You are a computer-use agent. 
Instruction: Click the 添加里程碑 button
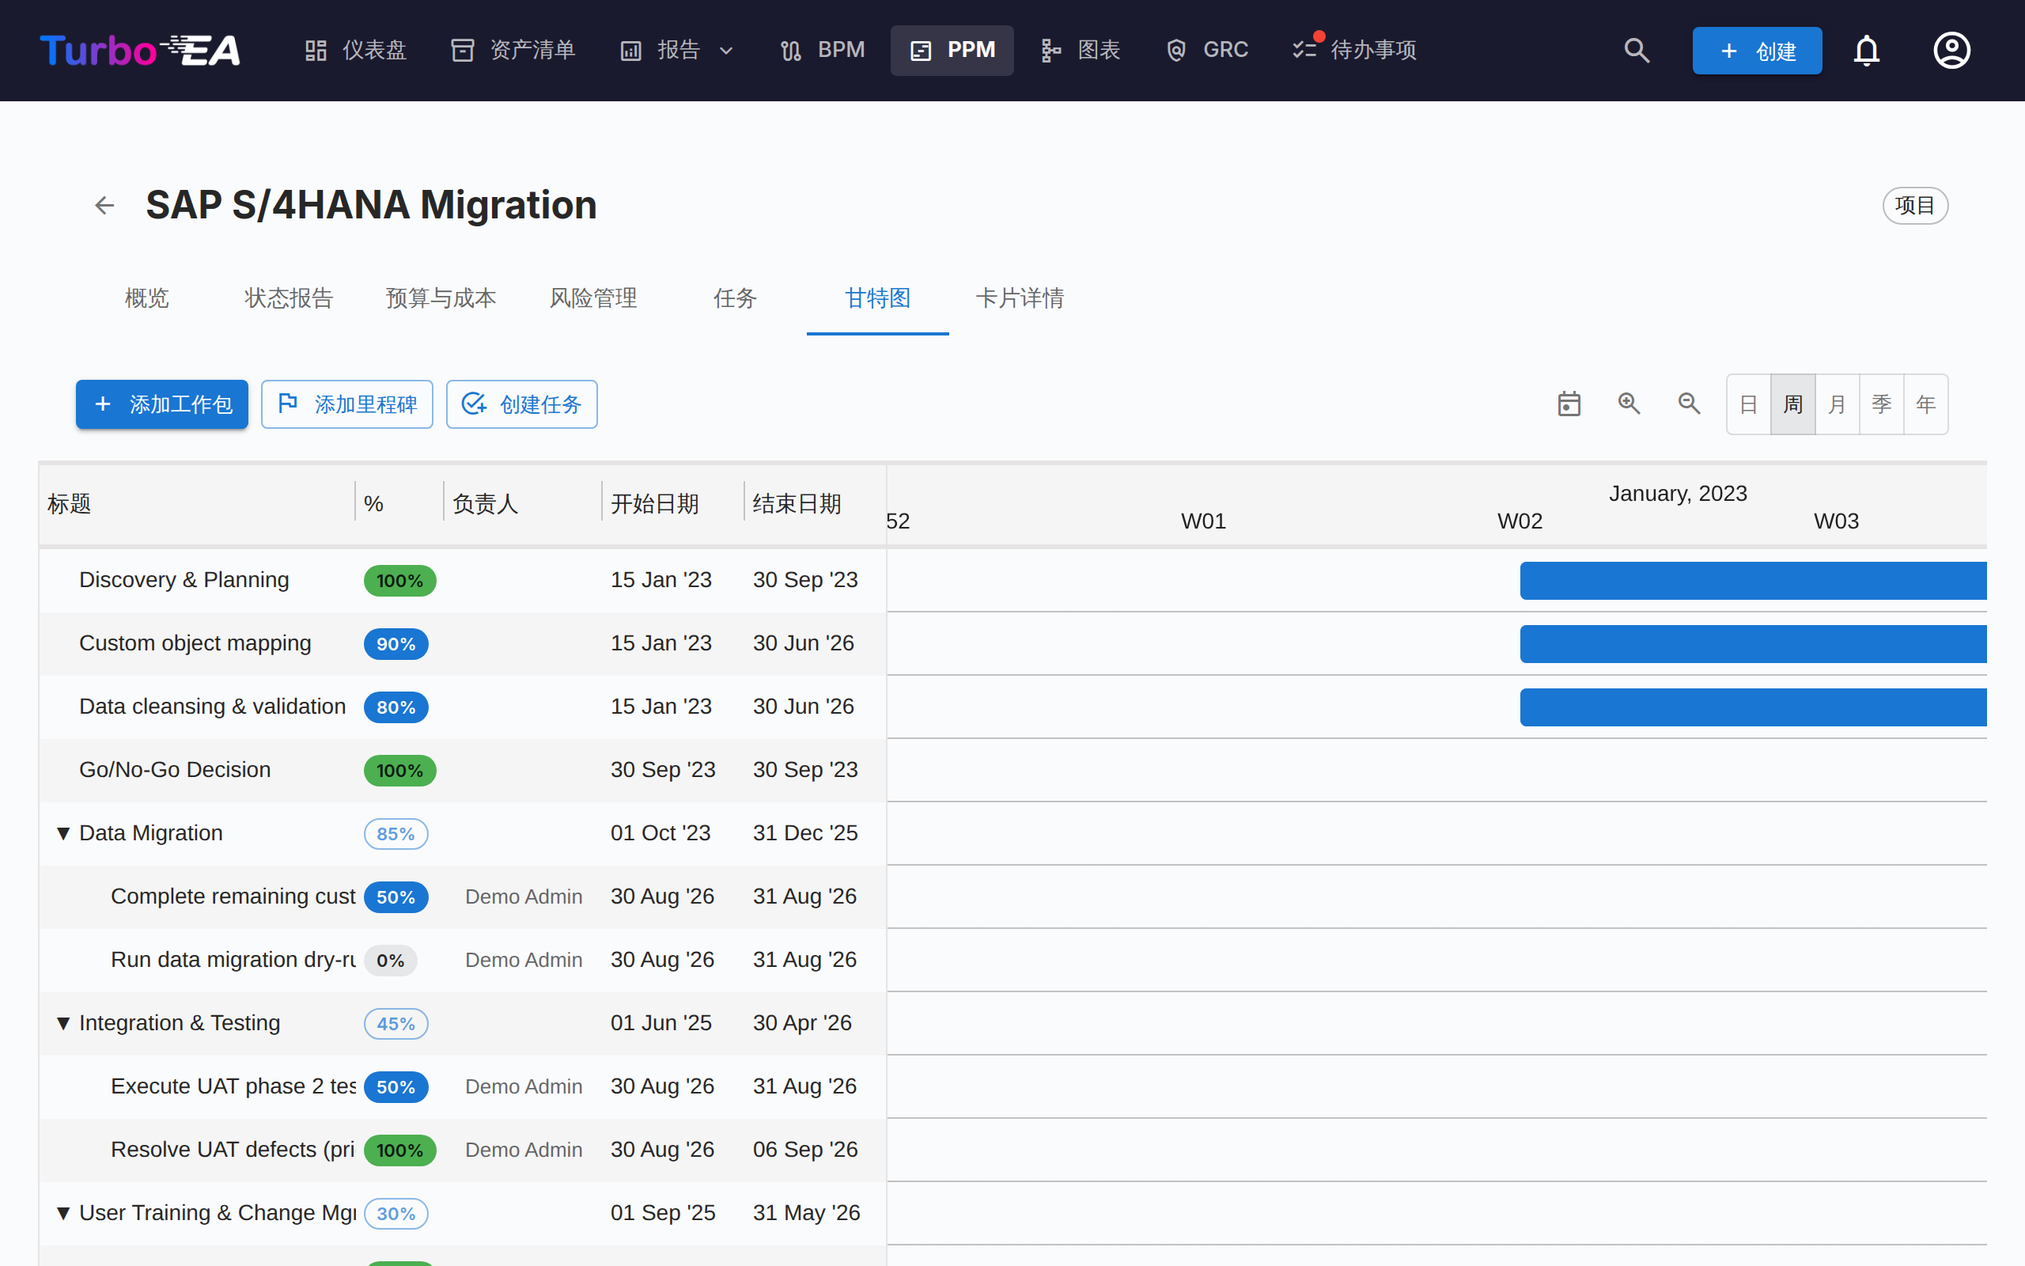(346, 404)
